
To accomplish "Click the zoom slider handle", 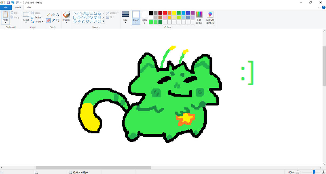I will 314,172.
